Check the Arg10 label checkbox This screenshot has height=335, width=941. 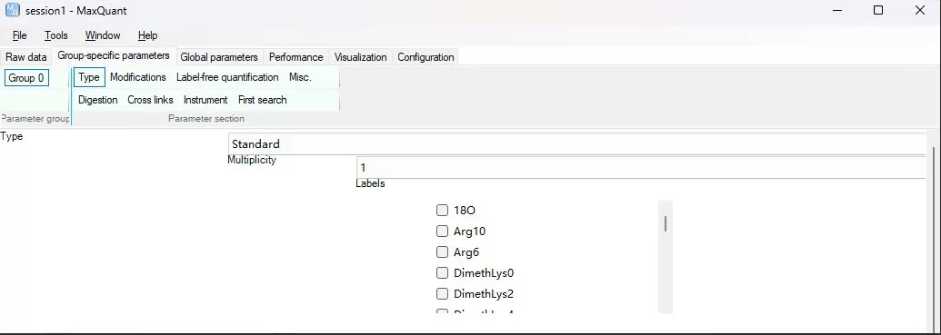442,232
